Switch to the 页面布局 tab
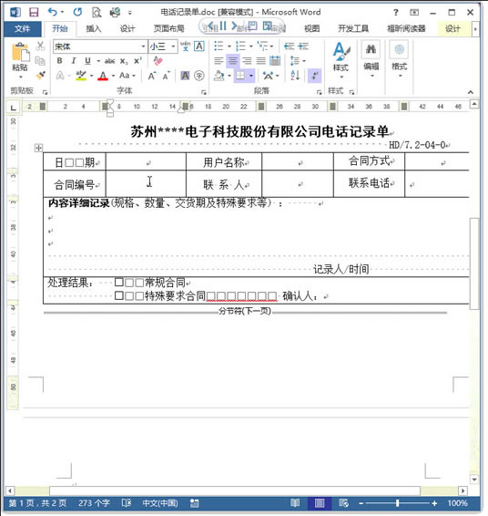This screenshot has height=516, width=488. [x=169, y=29]
